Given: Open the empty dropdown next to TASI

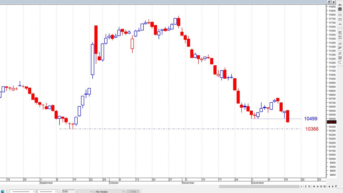Looking at the screenshot, I should [x=85, y=191].
